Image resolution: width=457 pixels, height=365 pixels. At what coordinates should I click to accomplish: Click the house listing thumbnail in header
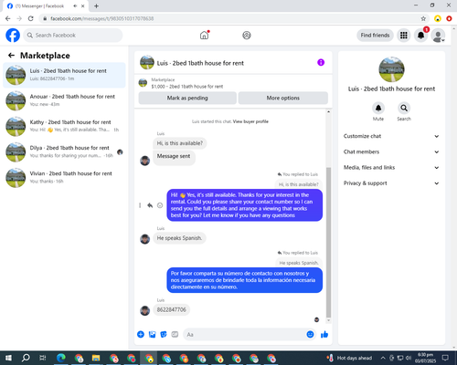pos(147,62)
